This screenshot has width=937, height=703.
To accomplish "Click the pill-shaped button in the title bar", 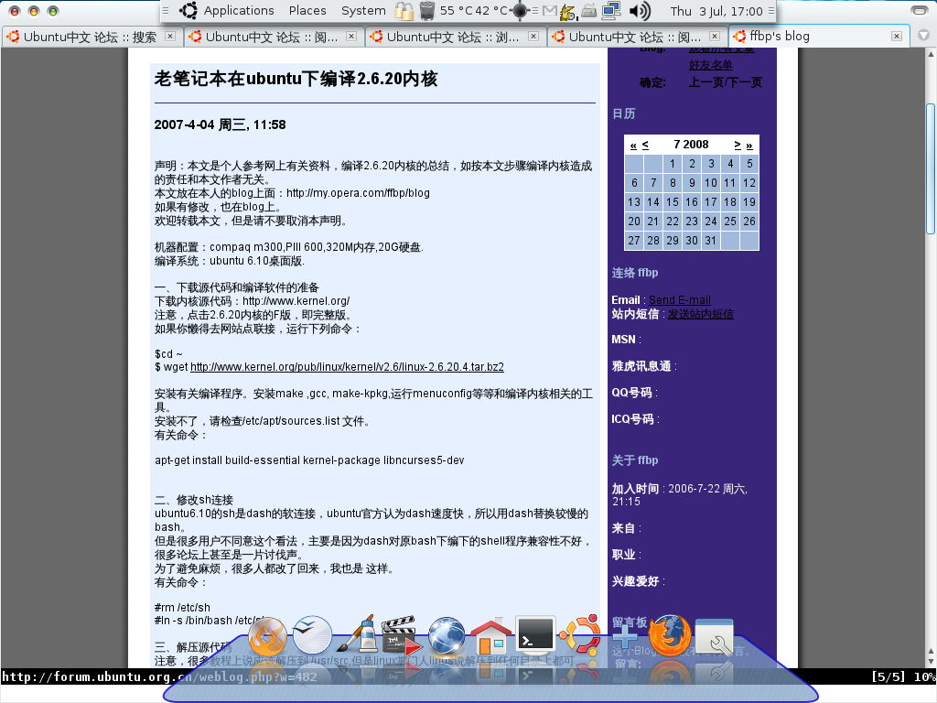I will coord(919,10).
